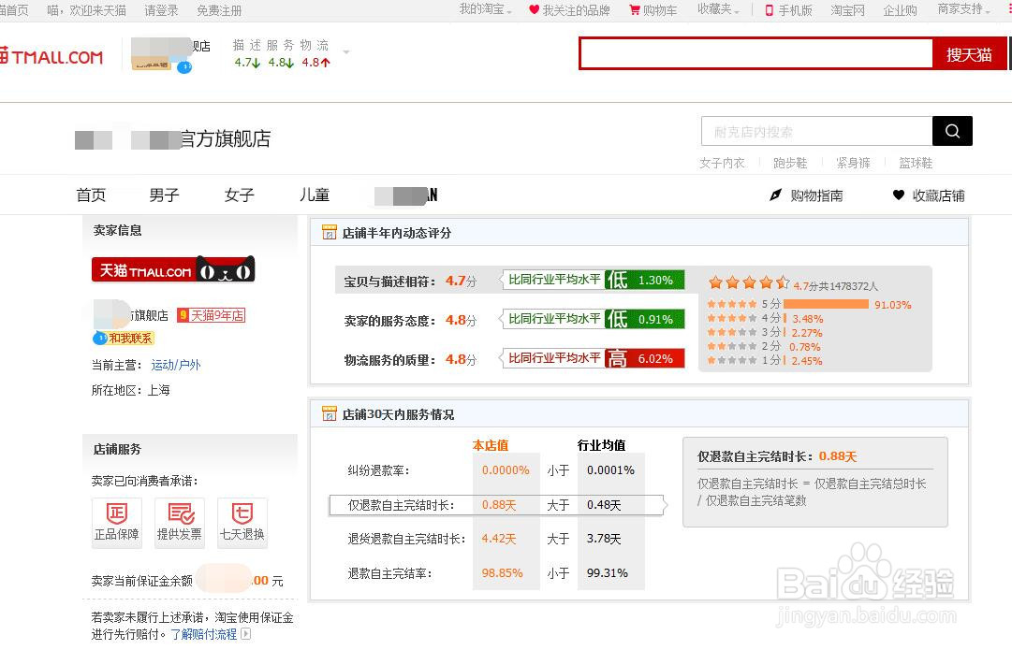Click the 正品保障 service icon
Screen dimensions: 1012x650
[x=116, y=522]
